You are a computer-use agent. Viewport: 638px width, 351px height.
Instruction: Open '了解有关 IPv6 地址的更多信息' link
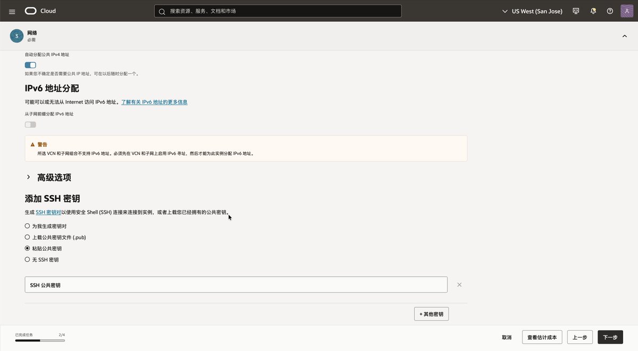pyautogui.click(x=154, y=102)
